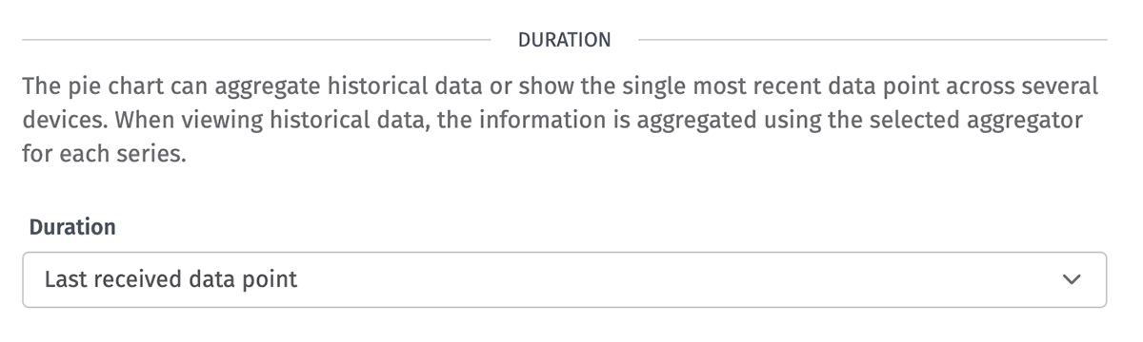The image size is (1143, 342).
Task: Select the 'Last received data point' value text
Action: (171, 279)
